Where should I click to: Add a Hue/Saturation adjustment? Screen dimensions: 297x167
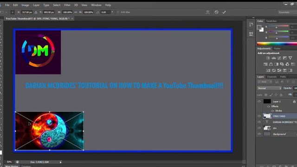265,64
